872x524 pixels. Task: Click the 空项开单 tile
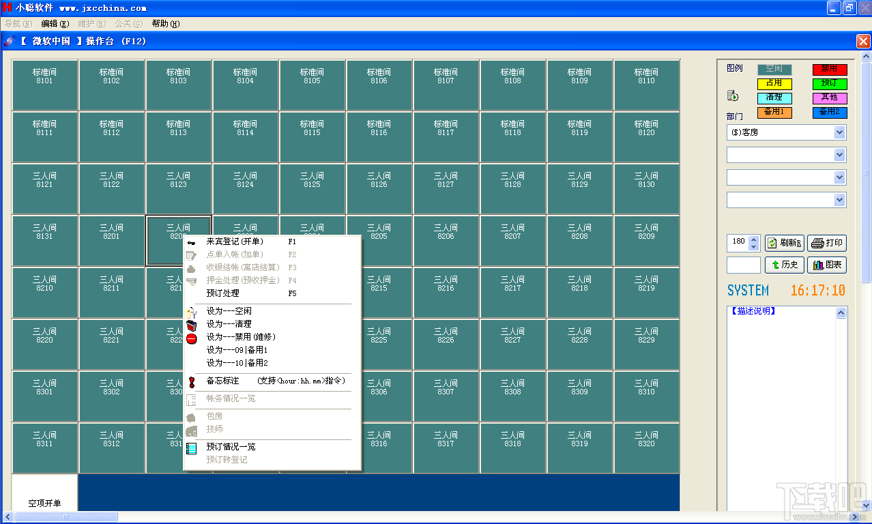(45, 493)
